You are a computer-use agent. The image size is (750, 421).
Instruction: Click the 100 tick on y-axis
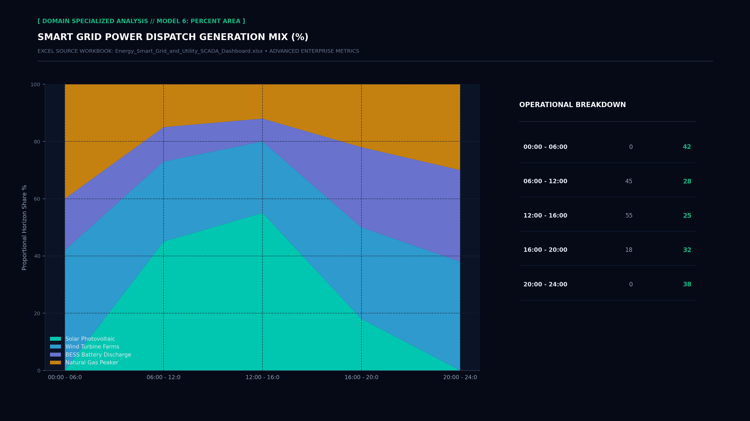pyautogui.click(x=35, y=84)
